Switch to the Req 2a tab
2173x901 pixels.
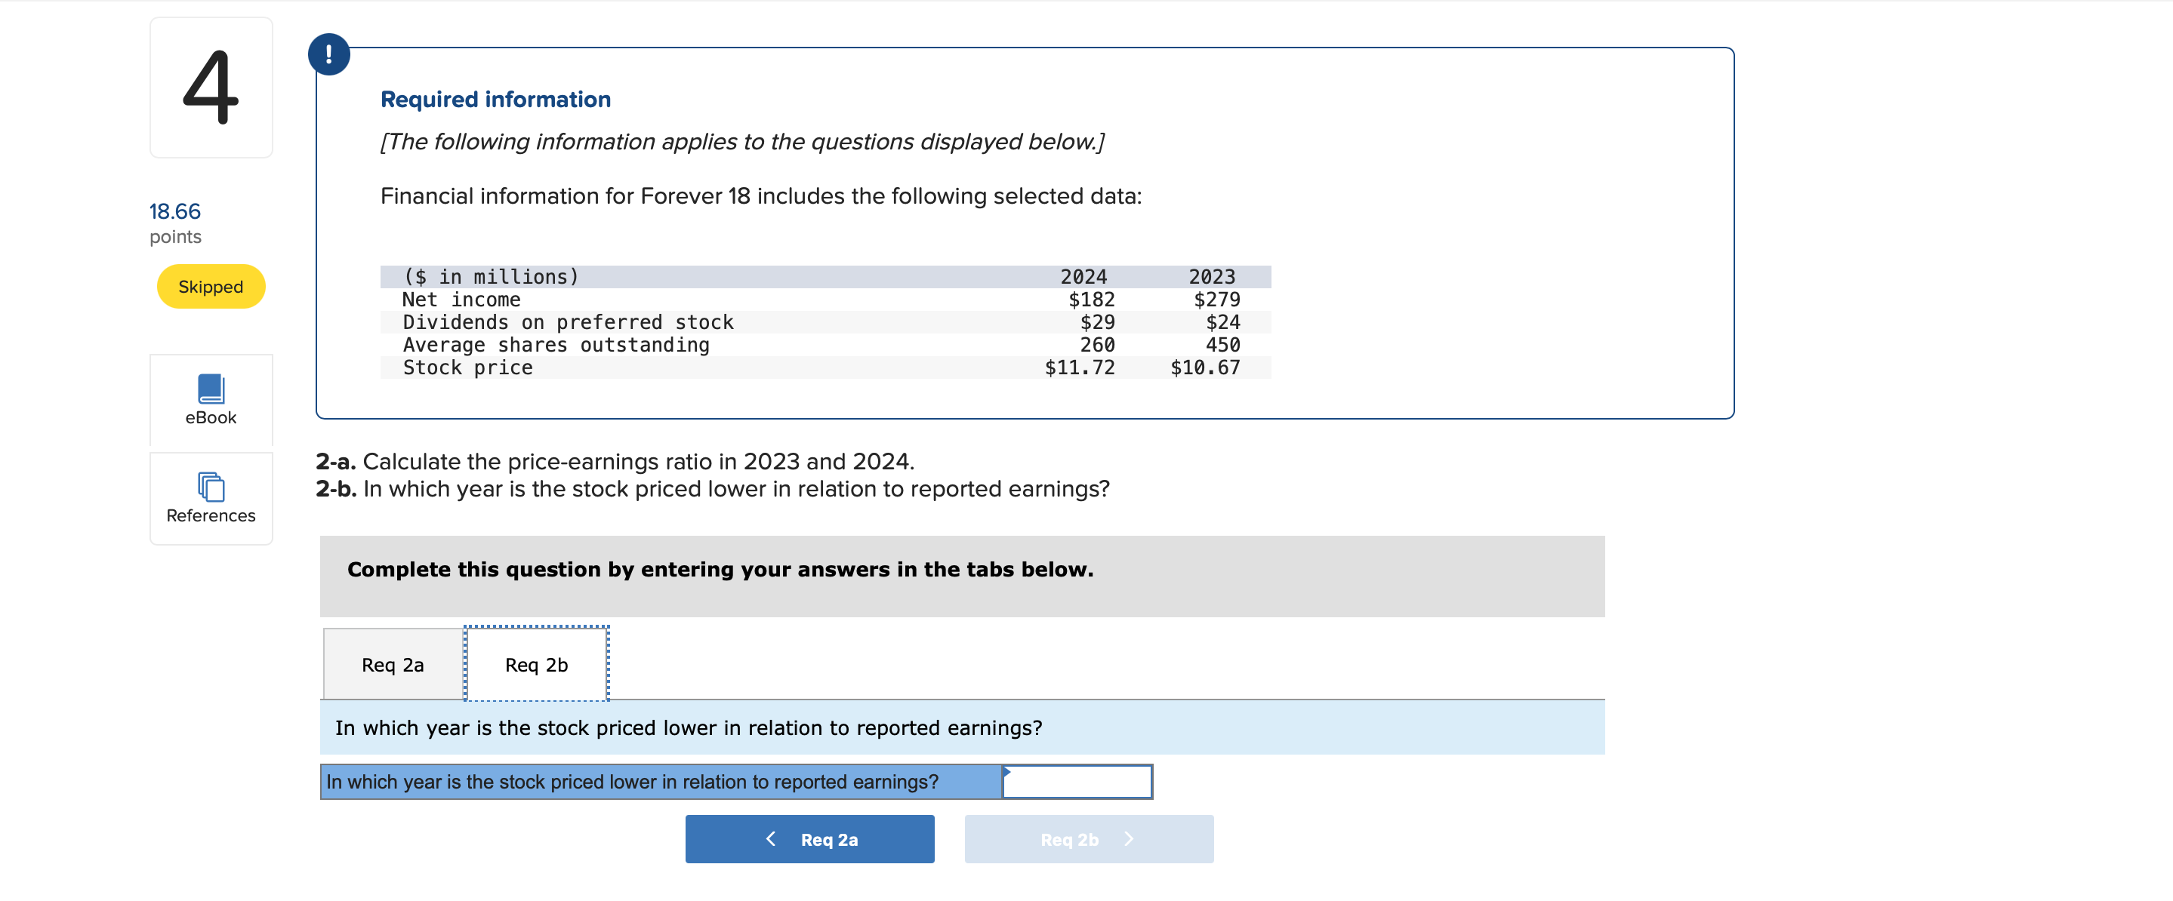coord(391,664)
